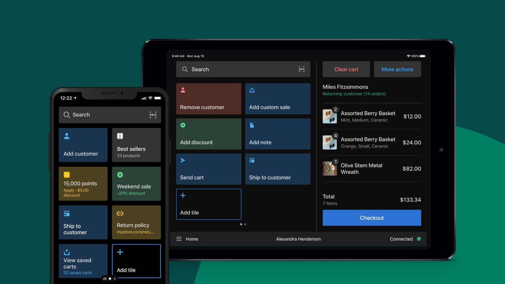Click the blue Checkout button
Viewport: 505px width, 284px height.
pyautogui.click(x=372, y=218)
